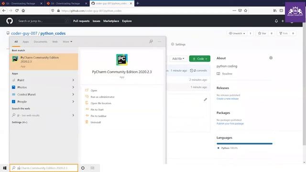Click the Windows Start button

[x=5, y=168]
